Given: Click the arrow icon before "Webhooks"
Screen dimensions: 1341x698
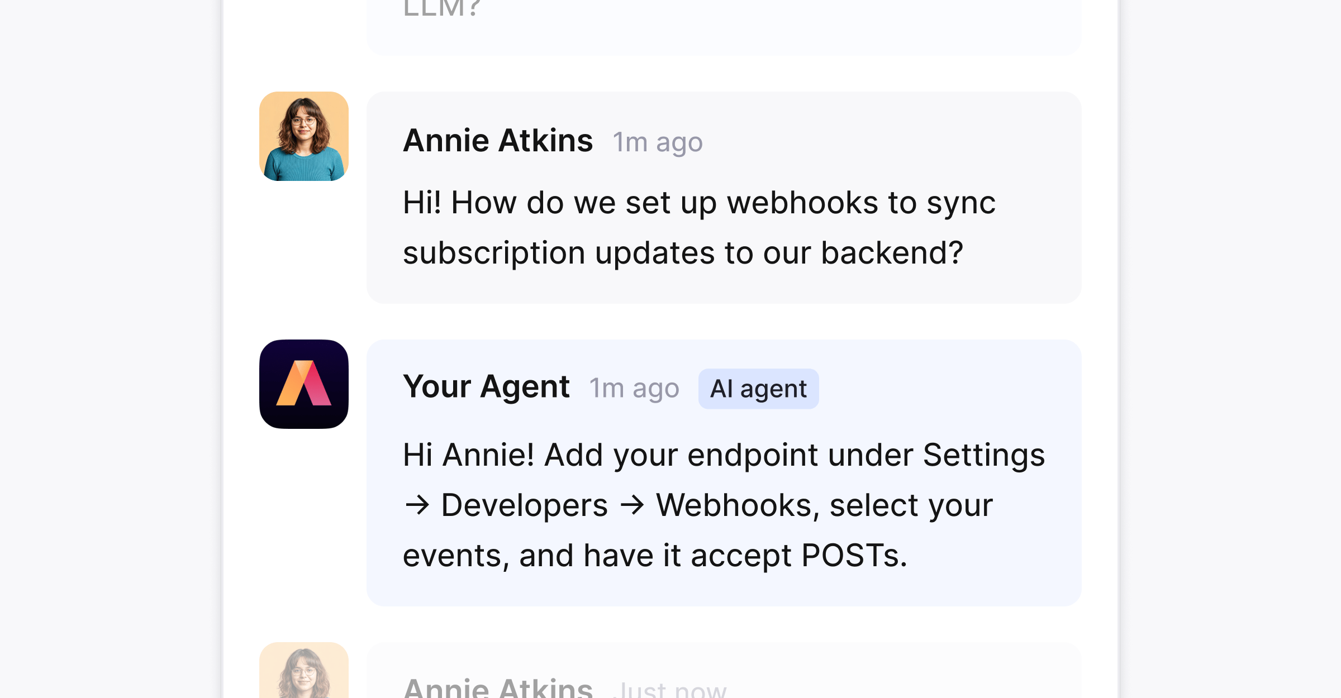Looking at the screenshot, I should click(632, 506).
